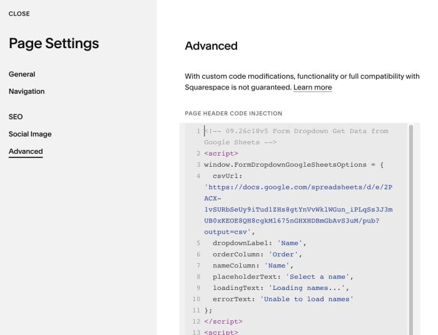Screen dimensions: 438x335
Task: Select the Advanced settings tab
Action: click(x=26, y=151)
